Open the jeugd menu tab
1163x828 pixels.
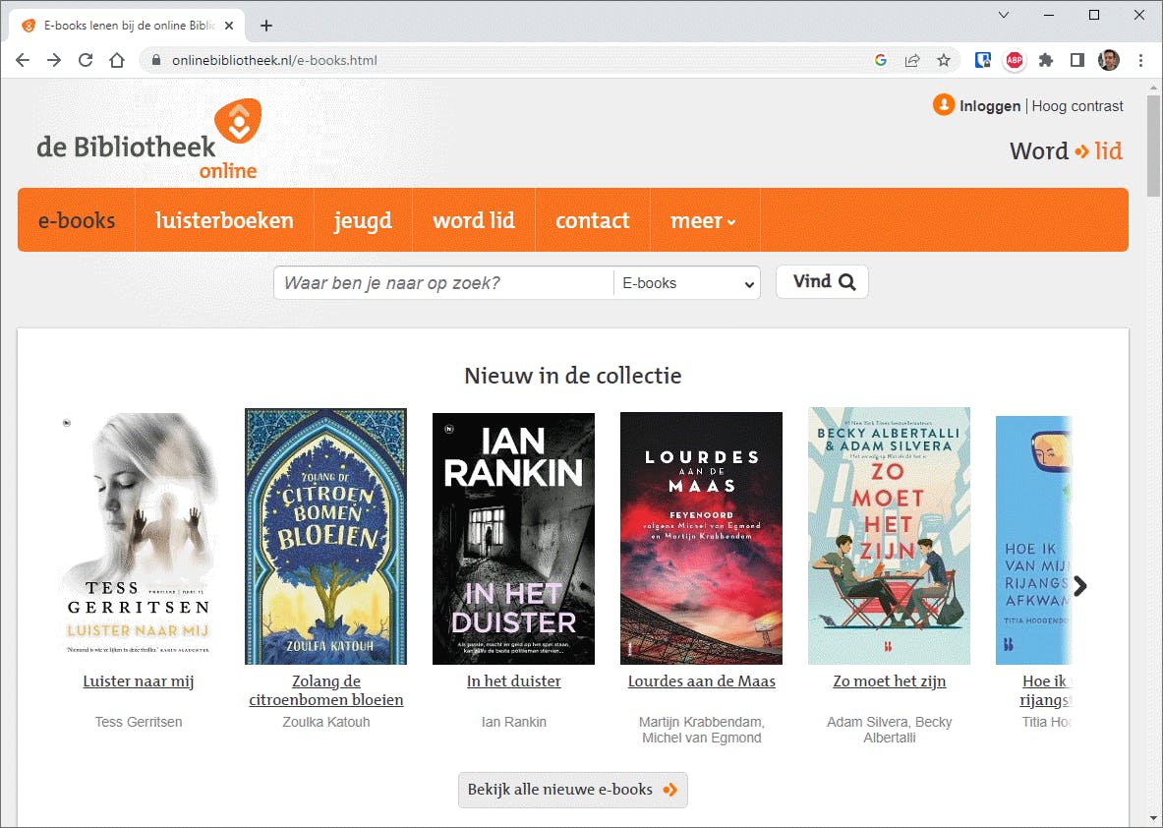363,220
